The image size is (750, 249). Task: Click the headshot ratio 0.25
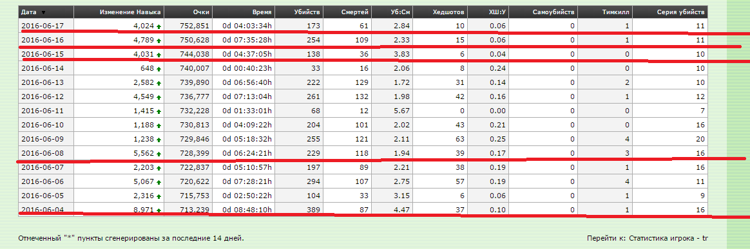[x=497, y=140]
